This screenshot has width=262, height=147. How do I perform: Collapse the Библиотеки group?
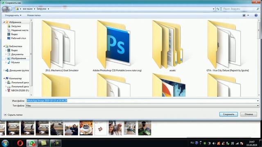4,46
